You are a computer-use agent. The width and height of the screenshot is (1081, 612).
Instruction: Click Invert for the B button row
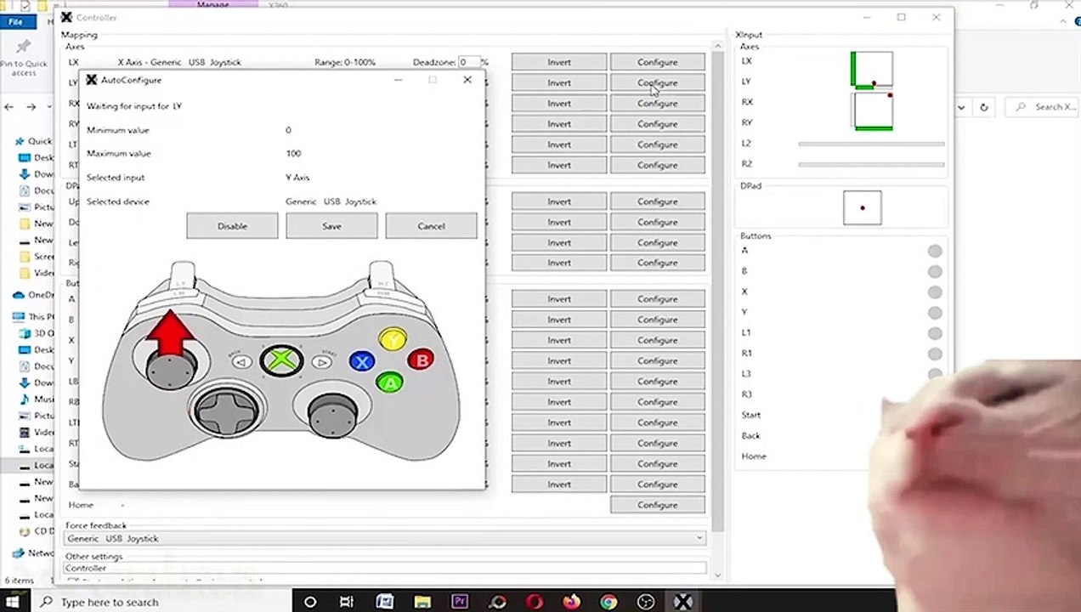pyautogui.click(x=559, y=320)
